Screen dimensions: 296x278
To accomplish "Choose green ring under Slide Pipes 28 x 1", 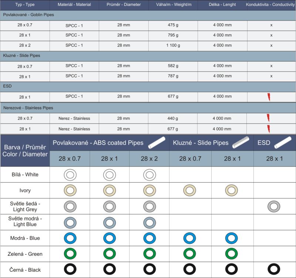I will (232, 254).
